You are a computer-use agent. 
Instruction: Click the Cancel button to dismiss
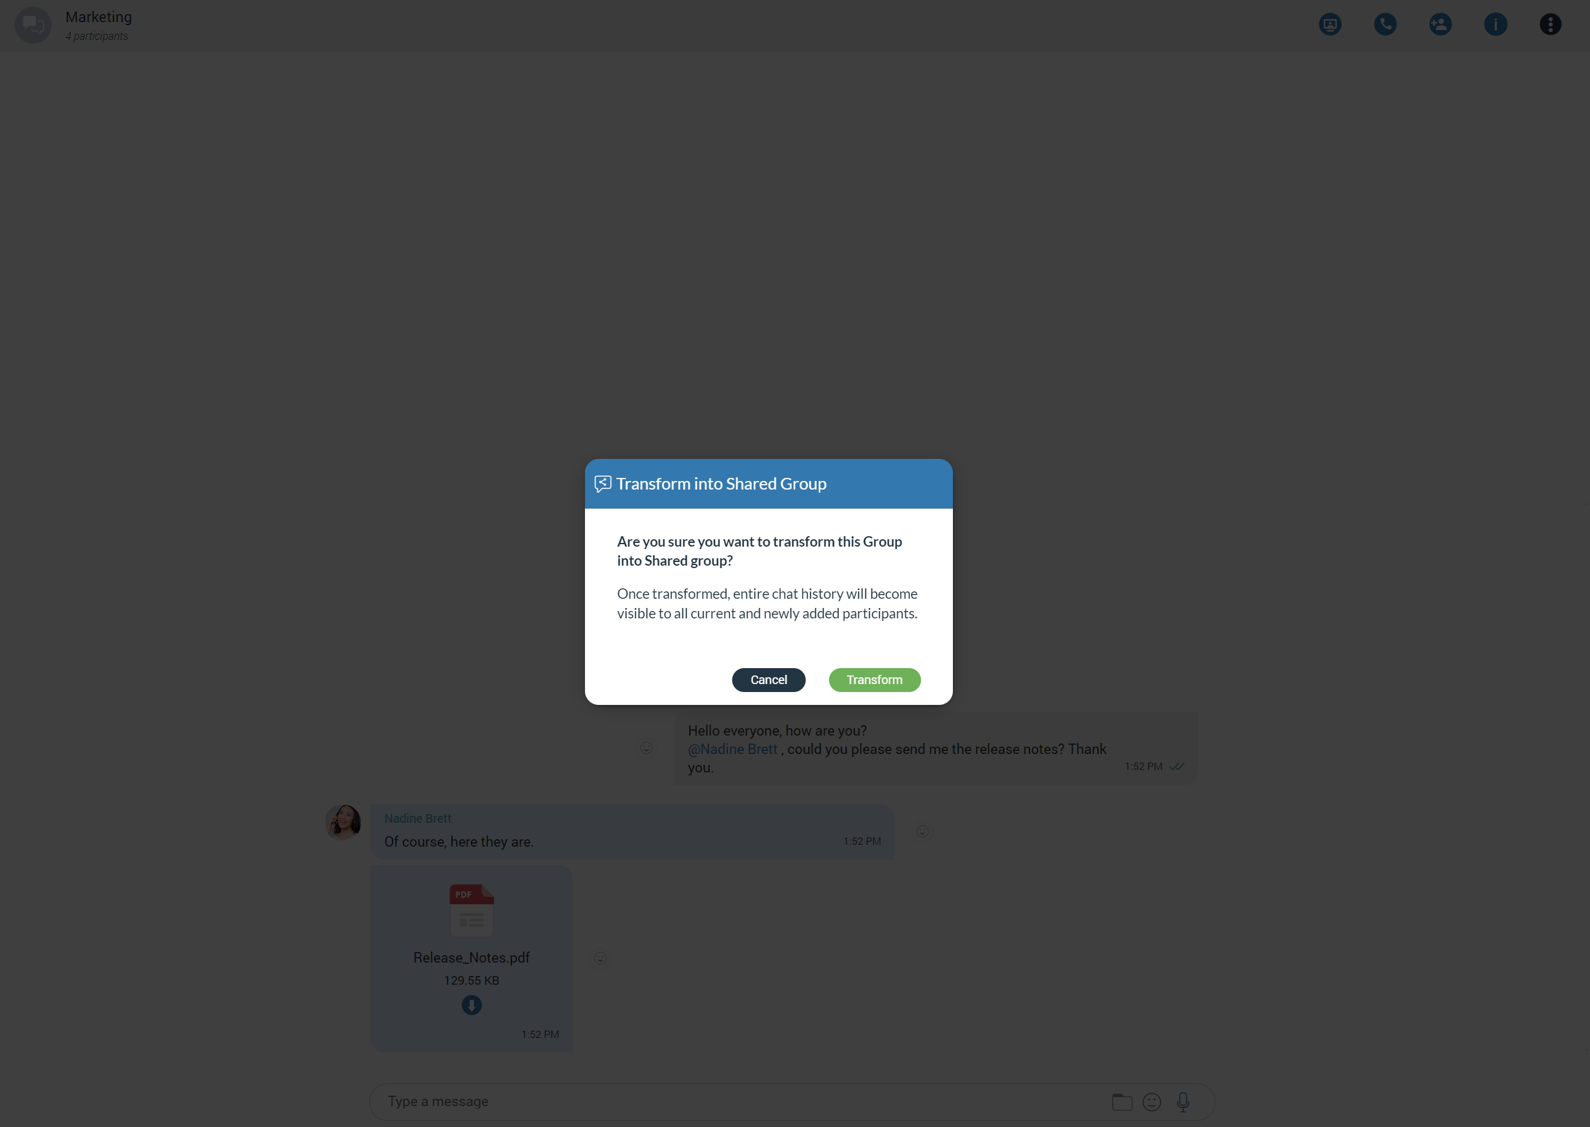(768, 679)
